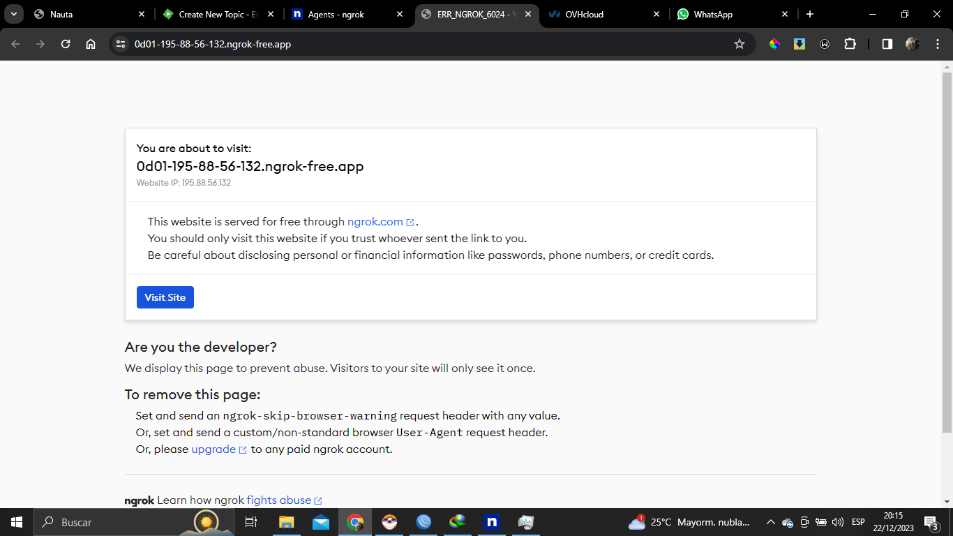Close the OVHcloud tab
The height and width of the screenshot is (536, 953).
656,14
